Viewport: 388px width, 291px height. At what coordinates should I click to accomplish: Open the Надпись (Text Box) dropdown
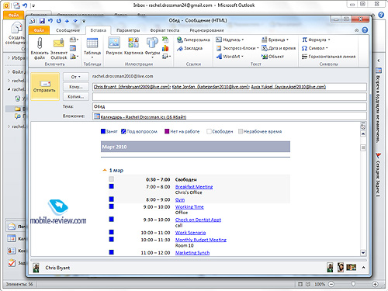click(230, 40)
